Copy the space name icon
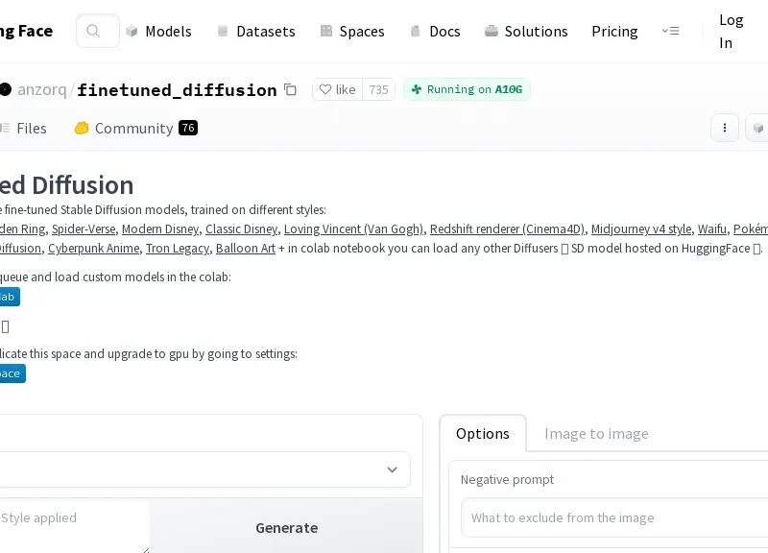Image resolution: width=768 pixels, height=553 pixels. pos(291,89)
